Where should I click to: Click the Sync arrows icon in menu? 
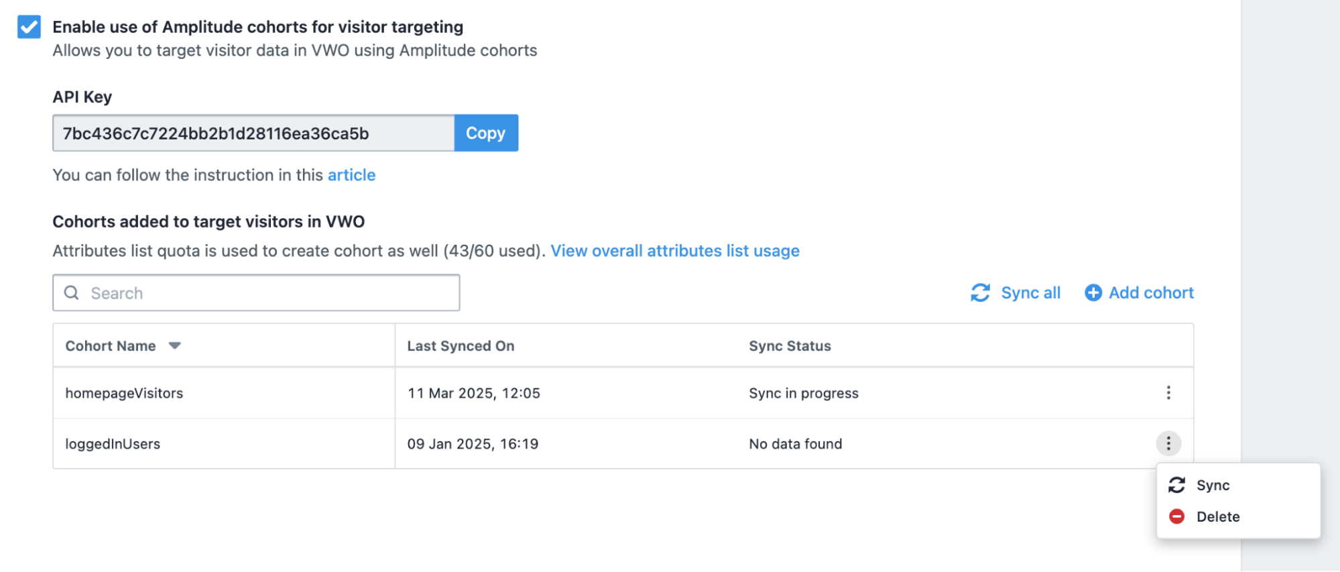click(x=1176, y=485)
